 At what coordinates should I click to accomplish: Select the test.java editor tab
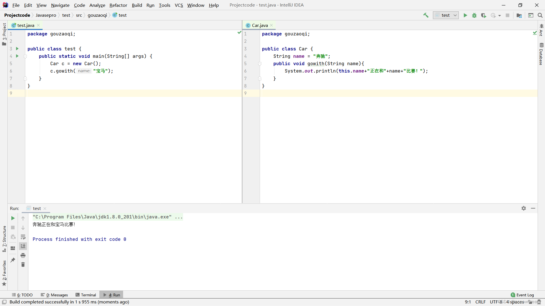pyautogui.click(x=26, y=25)
